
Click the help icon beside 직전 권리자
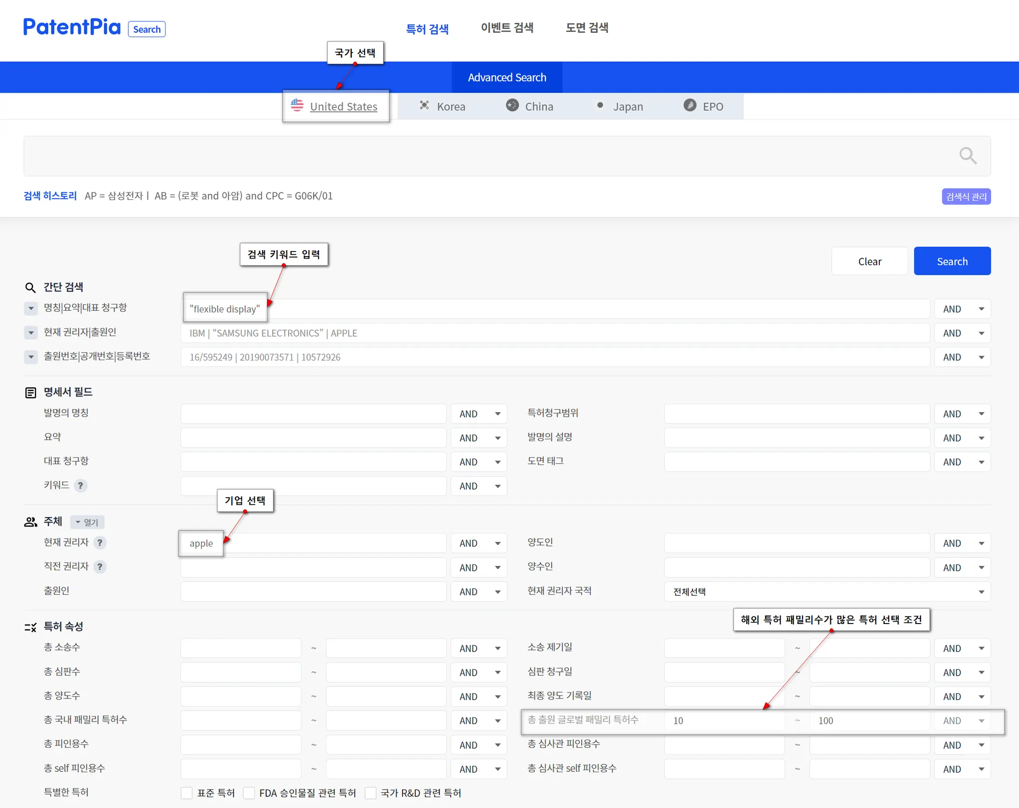pyautogui.click(x=100, y=567)
